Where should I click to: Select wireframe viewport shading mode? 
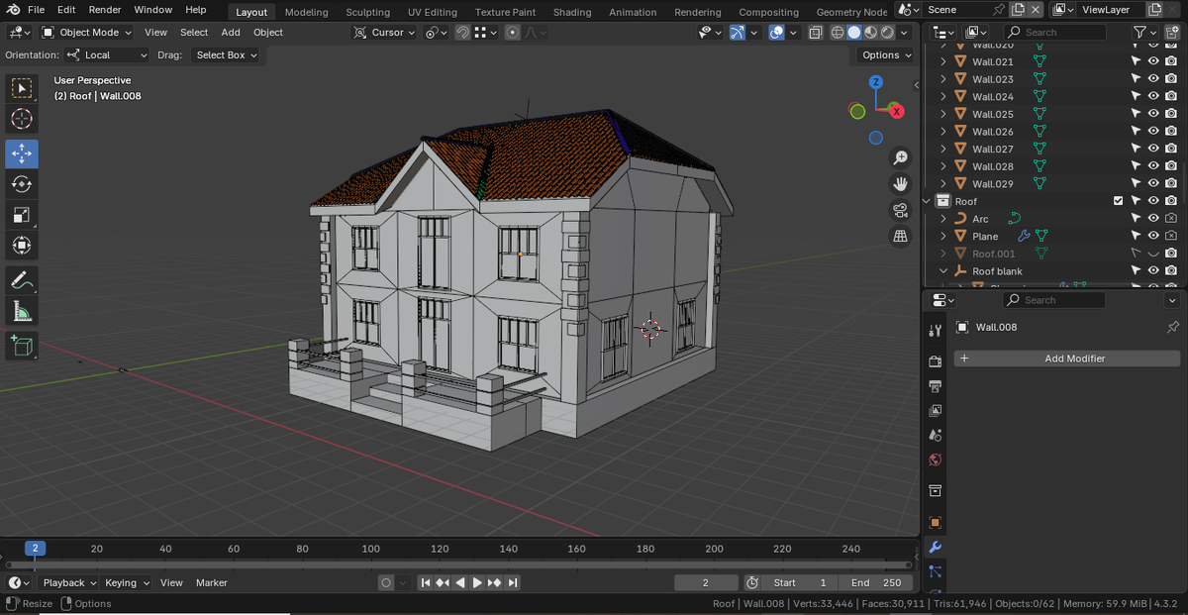tap(838, 33)
